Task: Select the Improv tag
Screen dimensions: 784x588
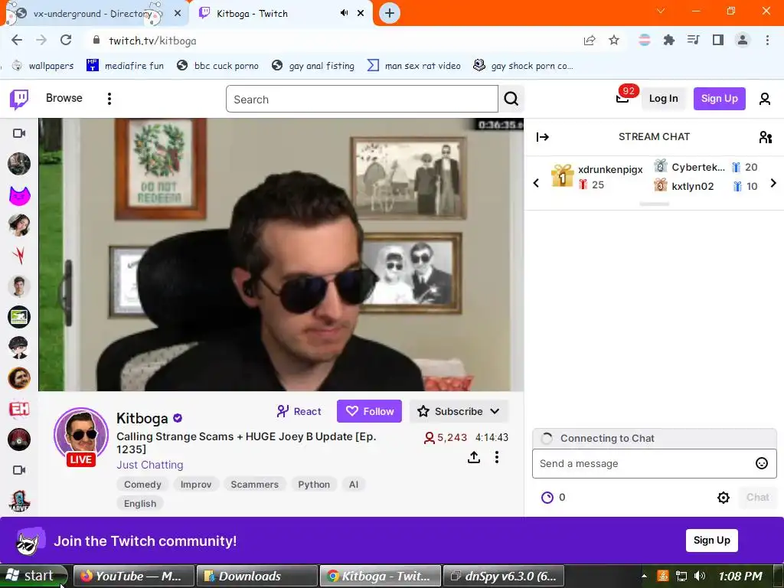Action: pyautogui.click(x=196, y=485)
